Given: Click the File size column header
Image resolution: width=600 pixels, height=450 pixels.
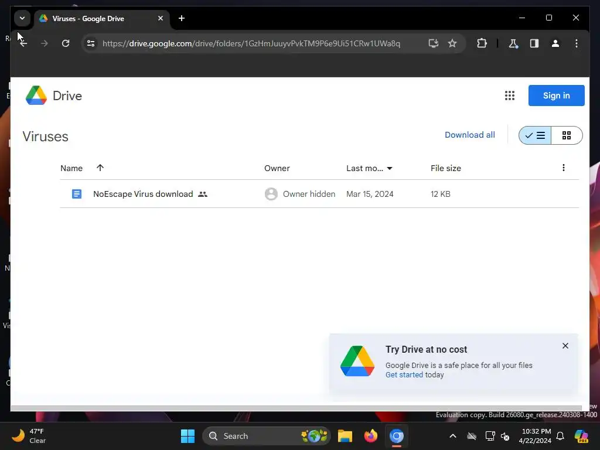Looking at the screenshot, I should [x=445, y=168].
